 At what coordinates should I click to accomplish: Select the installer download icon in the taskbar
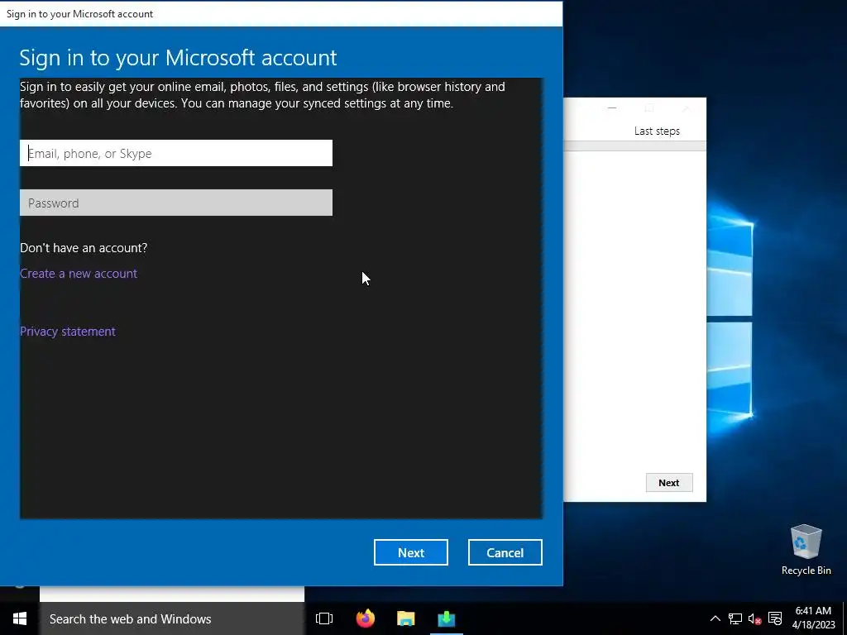pyautogui.click(x=446, y=618)
